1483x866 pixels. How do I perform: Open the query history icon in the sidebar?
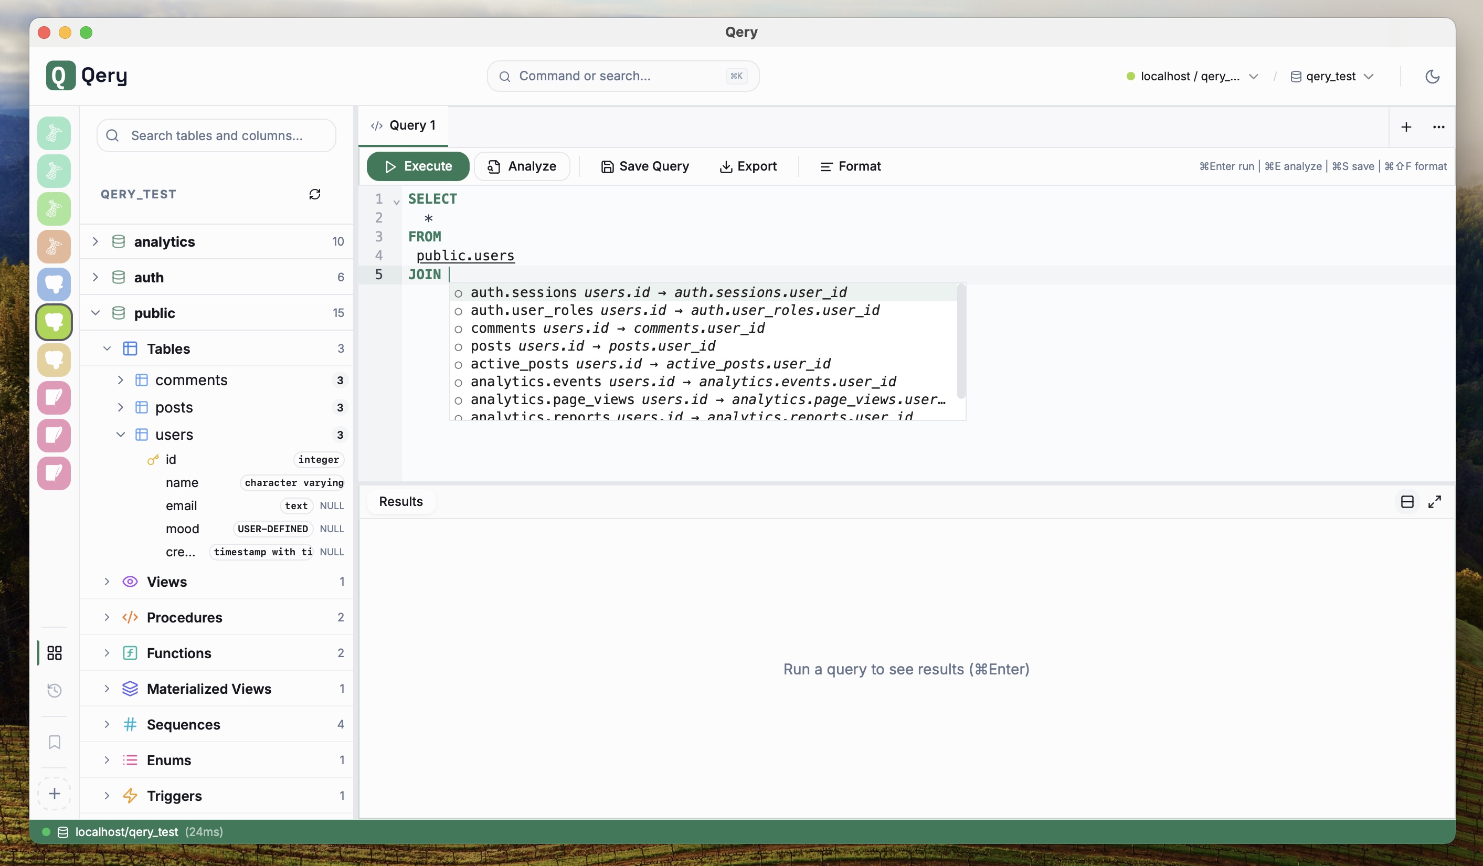[x=54, y=690]
